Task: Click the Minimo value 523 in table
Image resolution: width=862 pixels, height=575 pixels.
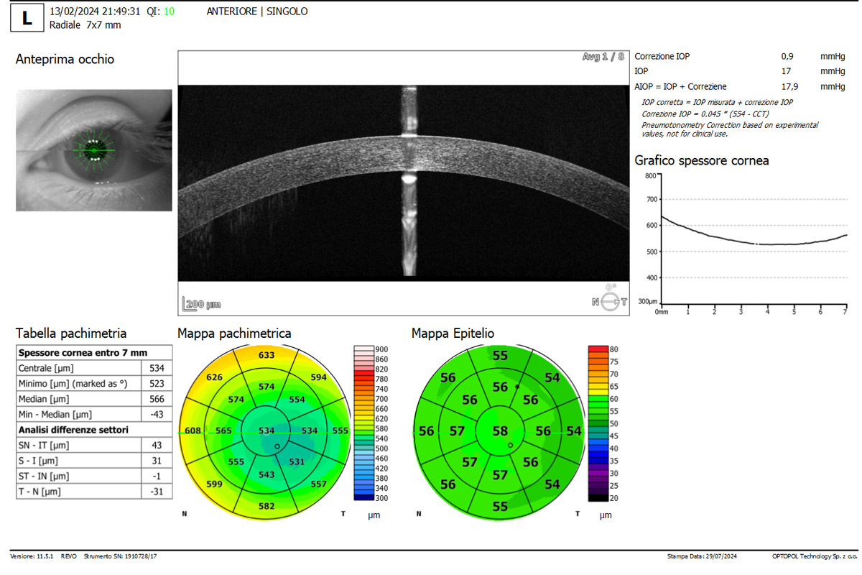Action: click(157, 384)
